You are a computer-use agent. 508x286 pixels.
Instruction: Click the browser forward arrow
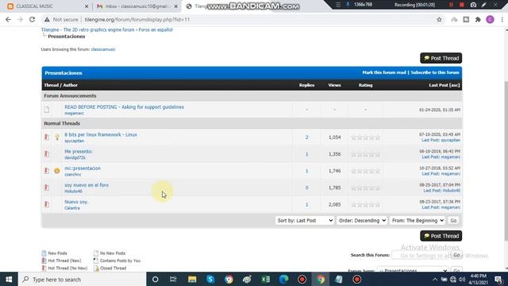(x=20, y=19)
